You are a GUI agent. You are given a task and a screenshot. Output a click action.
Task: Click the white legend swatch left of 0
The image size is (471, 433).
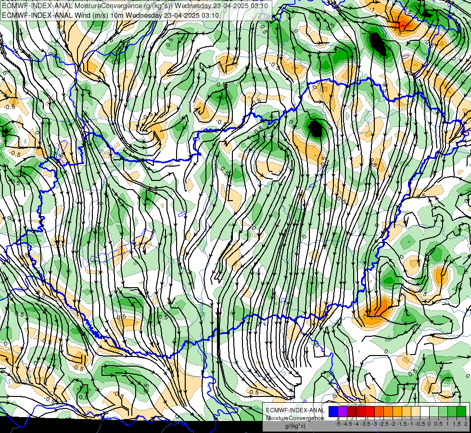(x=425, y=412)
